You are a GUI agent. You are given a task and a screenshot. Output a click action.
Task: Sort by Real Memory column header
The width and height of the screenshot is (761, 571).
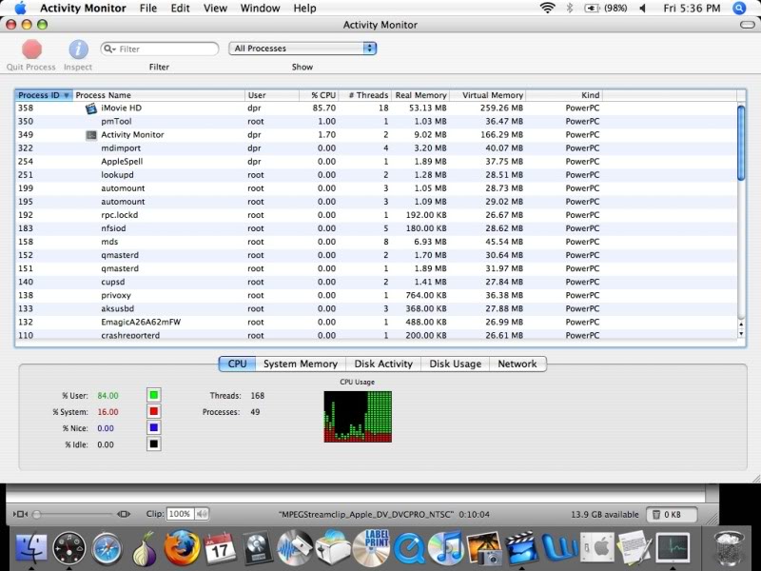420,95
